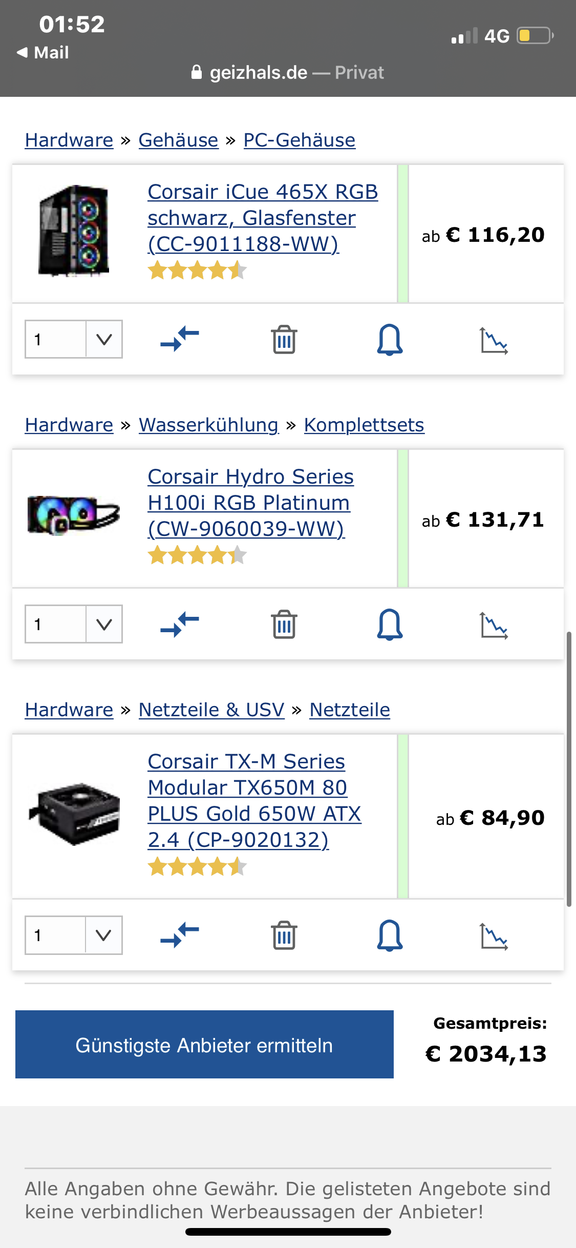This screenshot has height=1248, width=576.
Task: Remove the TX650M using the trash icon
Action: 284,934
